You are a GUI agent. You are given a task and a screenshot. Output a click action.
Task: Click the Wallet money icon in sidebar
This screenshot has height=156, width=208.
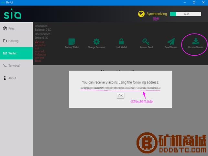tap(5, 53)
